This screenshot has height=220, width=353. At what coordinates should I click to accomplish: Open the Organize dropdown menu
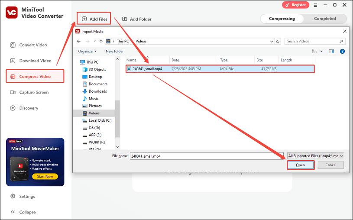point(87,51)
